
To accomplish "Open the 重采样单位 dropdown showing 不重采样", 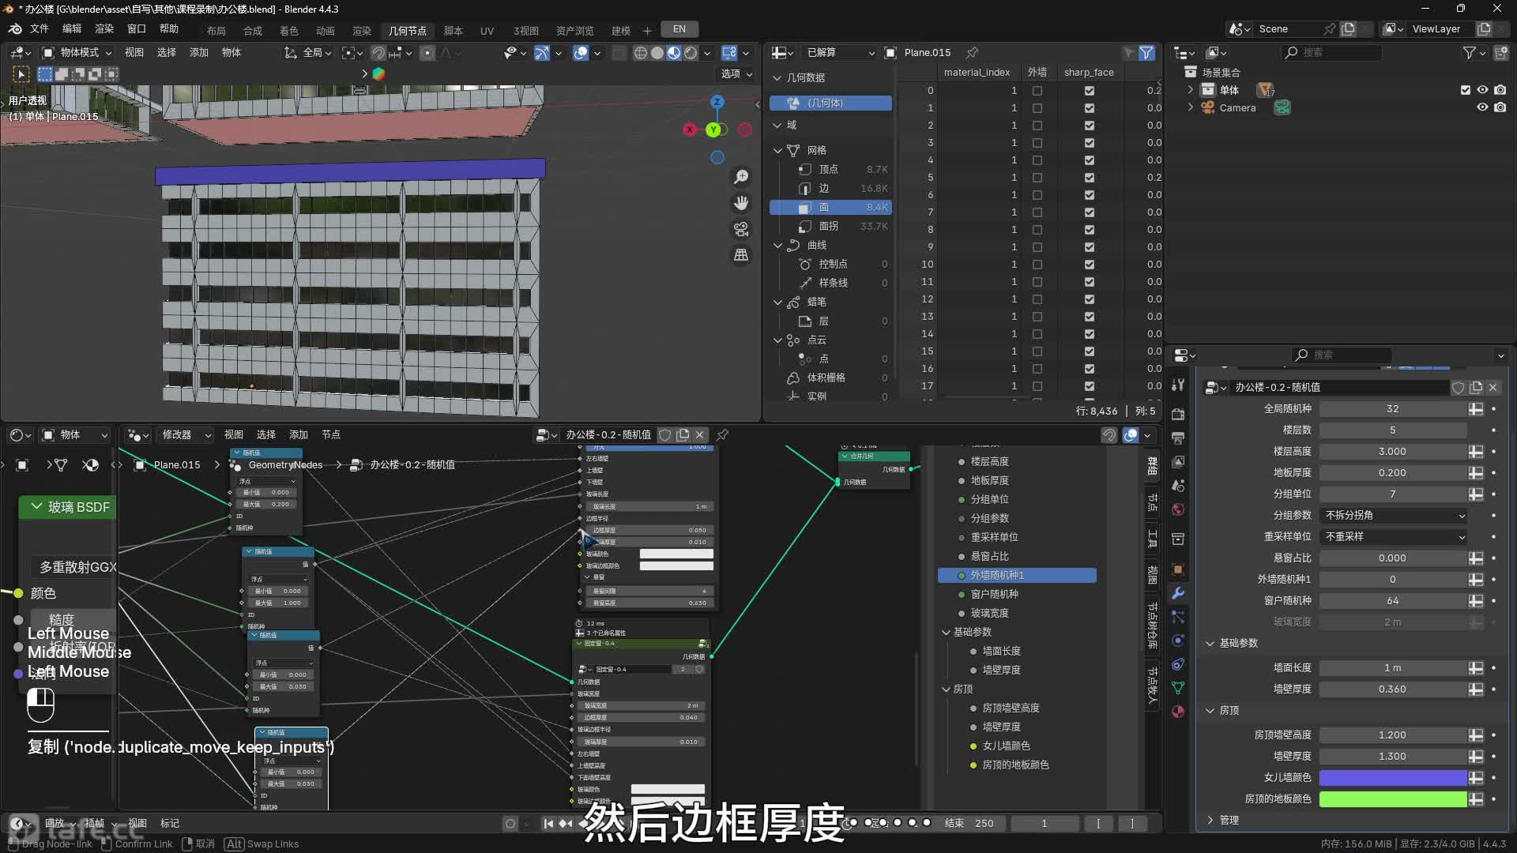I will pyautogui.click(x=1394, y=536).
